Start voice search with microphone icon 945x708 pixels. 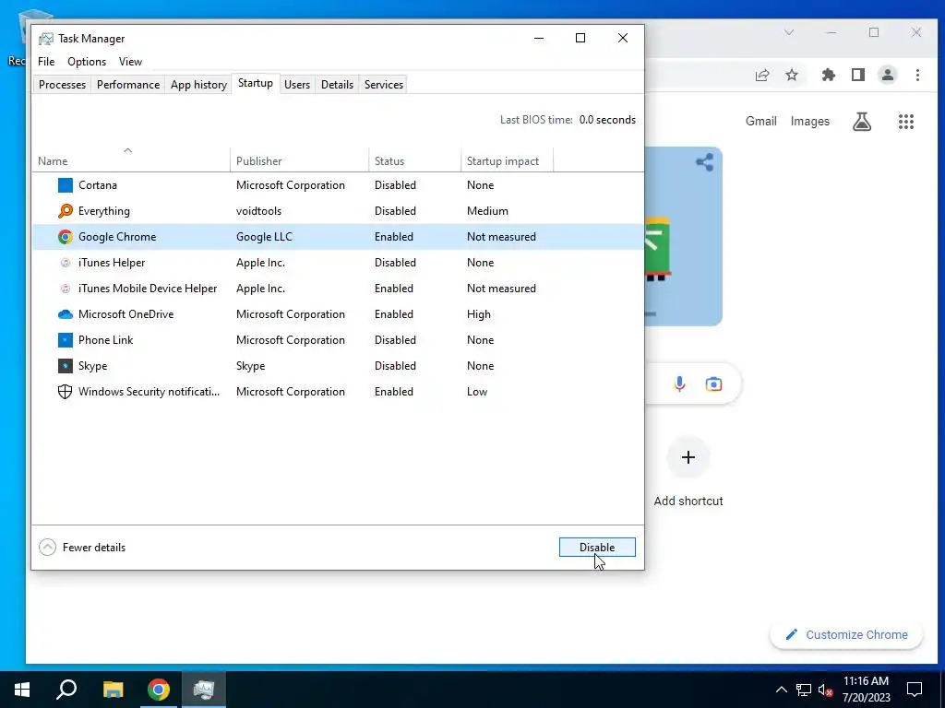coord(680,384)
